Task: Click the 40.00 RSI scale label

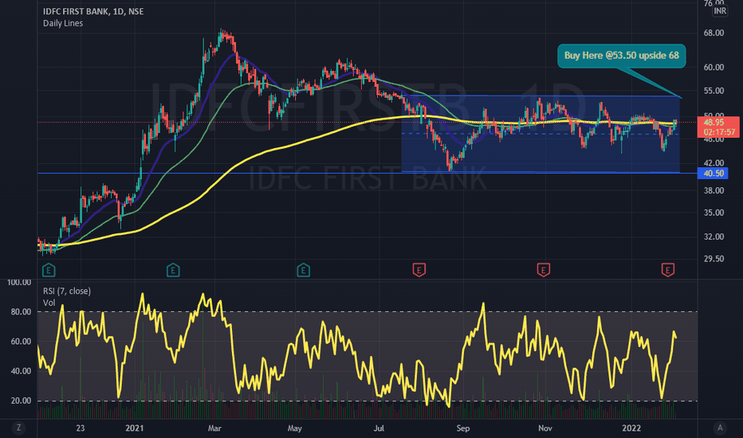Action: click(22, 372)
